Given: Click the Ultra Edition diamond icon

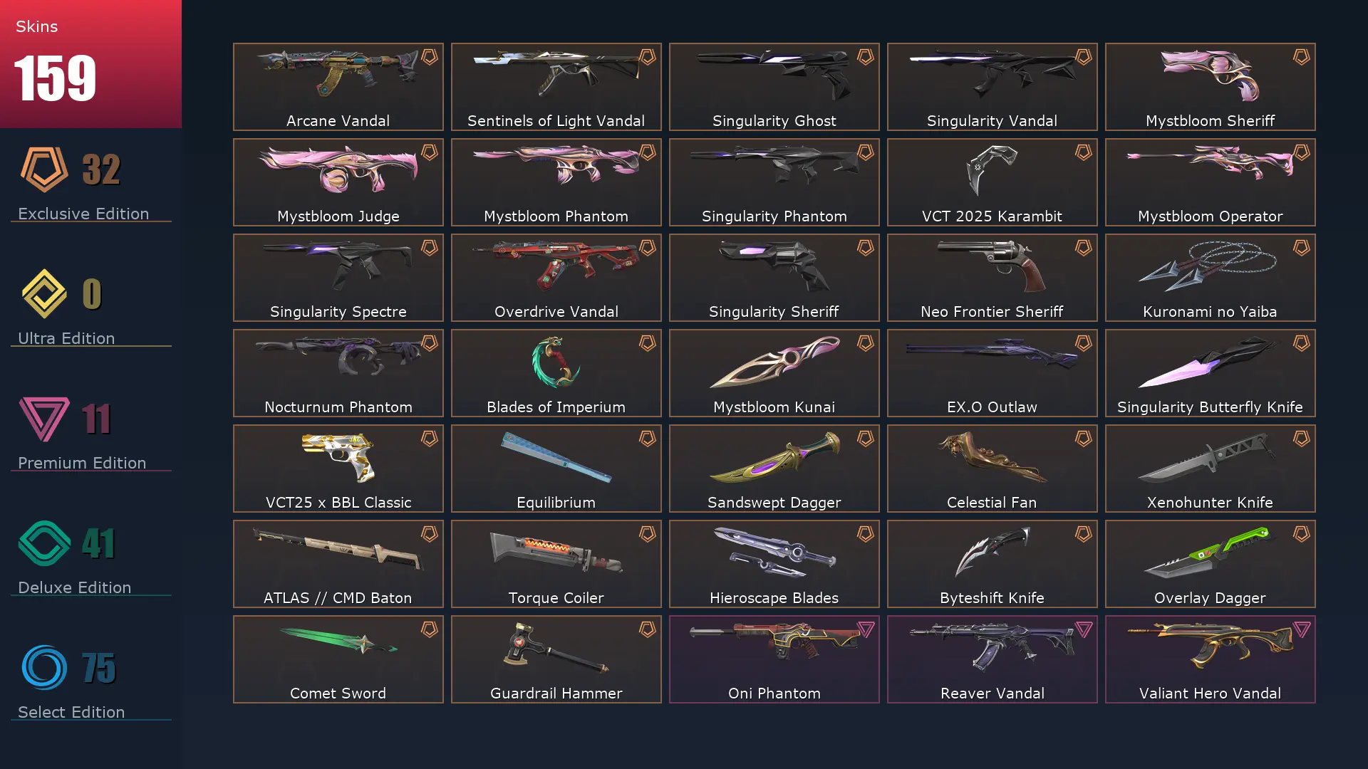Looking at the screenshot, I should [44, 293].
